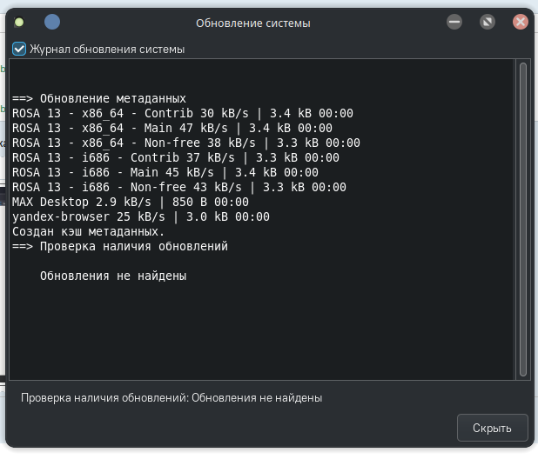
Task: Click the "Обновление метаданных" log line
Action: (x=99, y=98)
